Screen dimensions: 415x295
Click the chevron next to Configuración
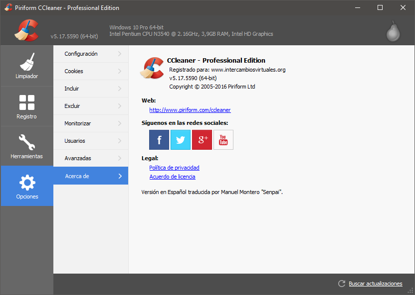[x=120, y=54]
